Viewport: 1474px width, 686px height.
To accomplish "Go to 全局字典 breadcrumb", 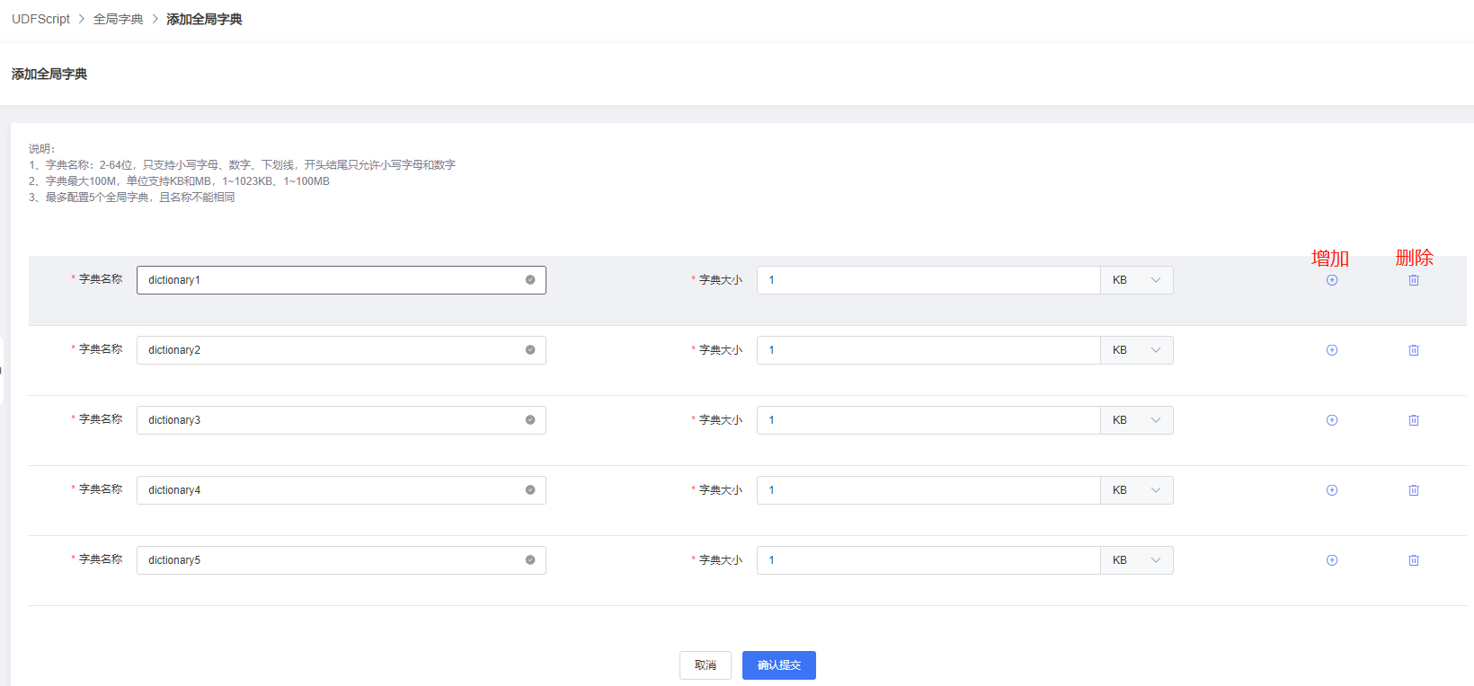I will pyautogui.click(x=119, y=19).
